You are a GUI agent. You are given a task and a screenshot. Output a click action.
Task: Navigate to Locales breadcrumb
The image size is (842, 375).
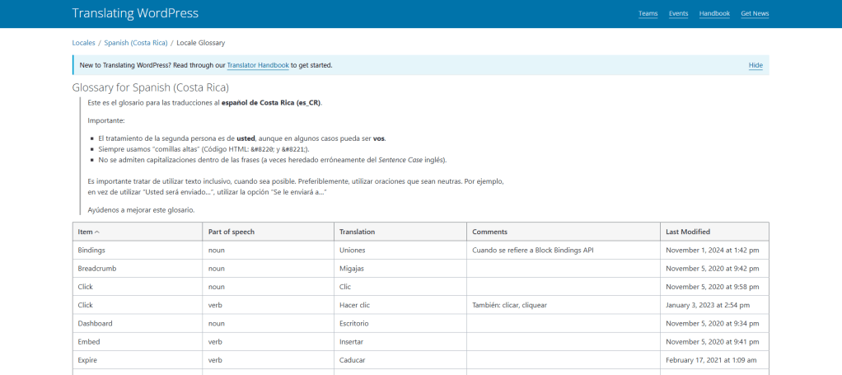[x=83, y=42]
